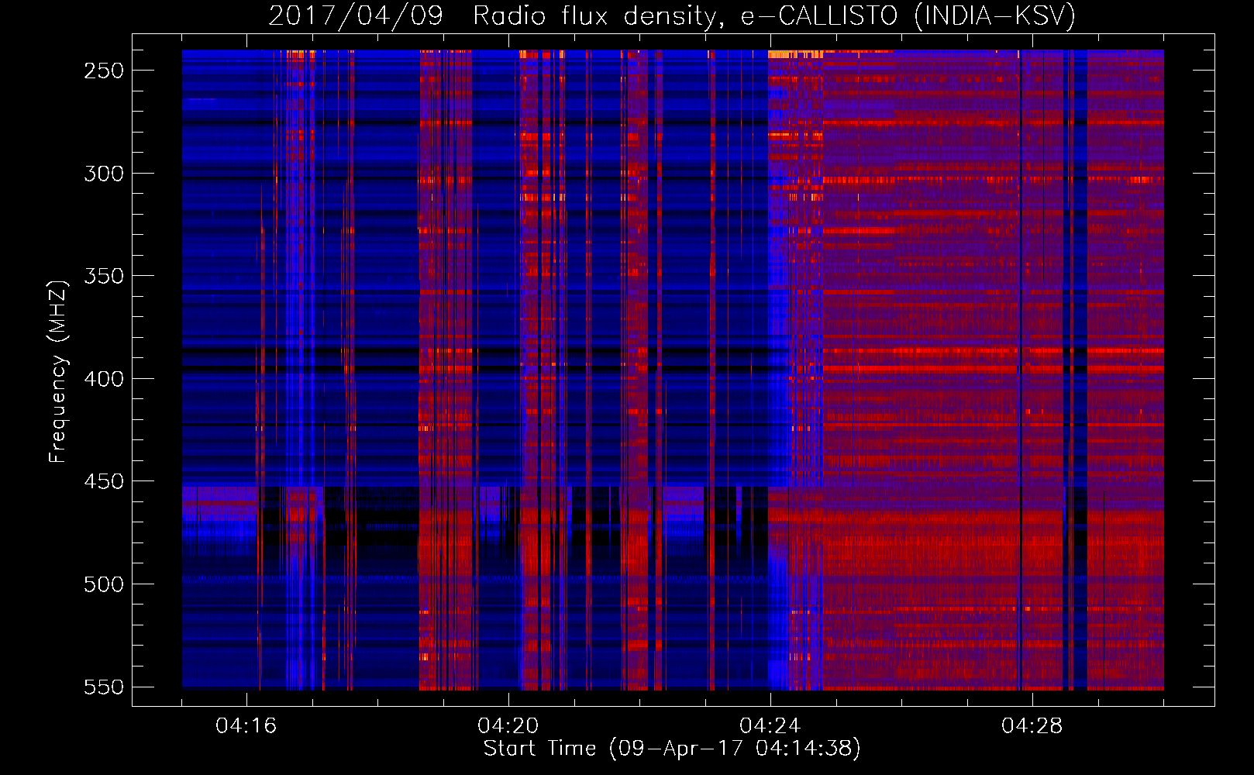1254x775 pixels.
Task: Click the plot title mentioning e-CALLISTO (INDIA-KSV)
Action: point(672,15)
